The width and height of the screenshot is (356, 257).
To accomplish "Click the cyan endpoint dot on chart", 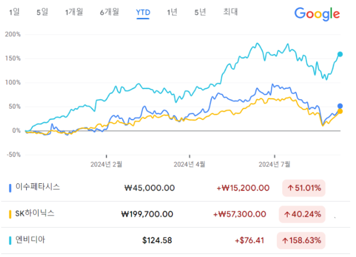I will [x=340, y=54].
